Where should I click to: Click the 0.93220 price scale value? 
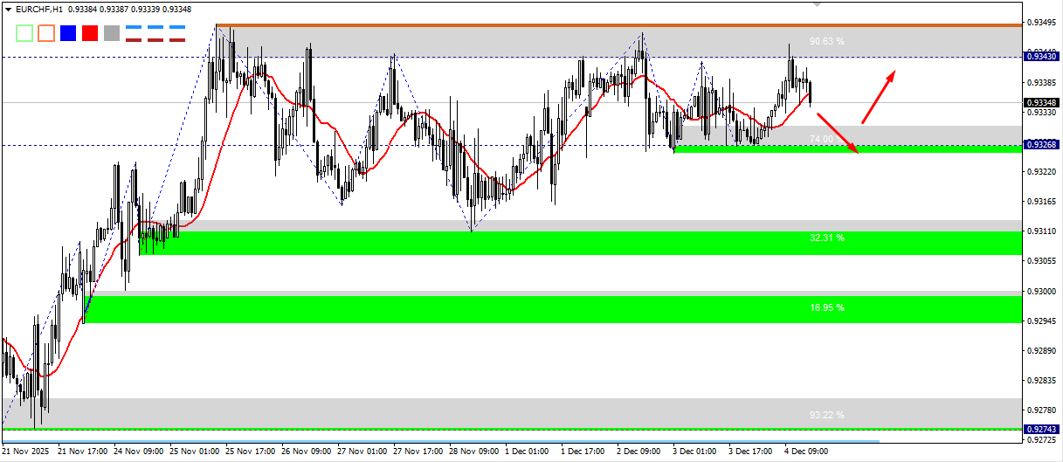click(1041, 172)
